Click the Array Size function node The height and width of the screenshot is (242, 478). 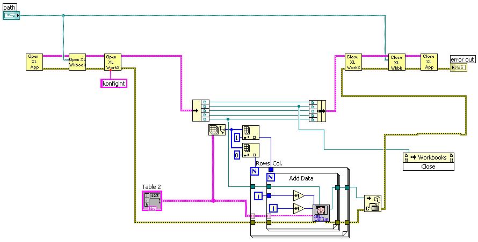[x=217, y=130]
